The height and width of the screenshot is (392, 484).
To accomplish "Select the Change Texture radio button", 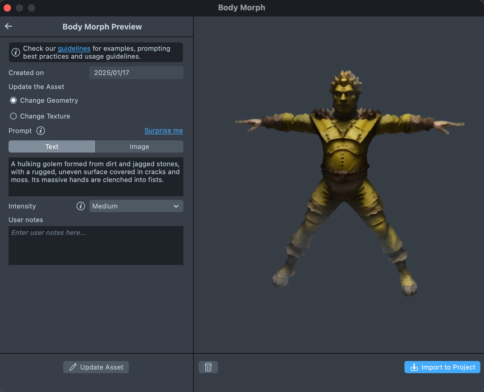I will coord(13,116).
